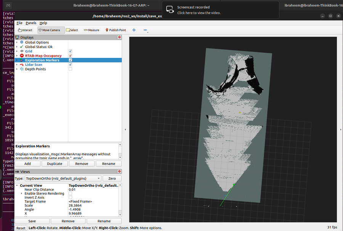Click the Zero view button
The height and width of the screenshot is (231, 343).
112,178
